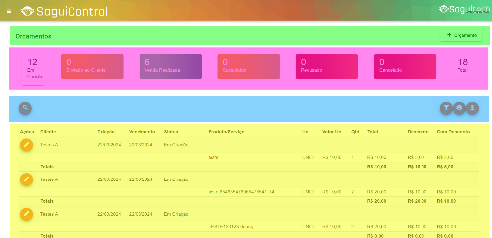Open search with the magnifier icon
The height and width of the screenshot is (238, 492).
point(25,108)
